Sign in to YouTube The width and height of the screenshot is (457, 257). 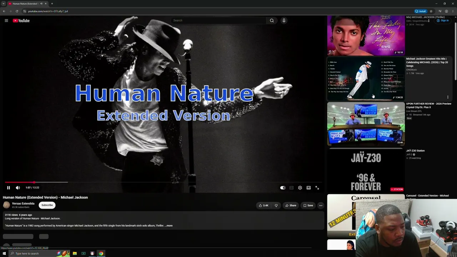442,21
